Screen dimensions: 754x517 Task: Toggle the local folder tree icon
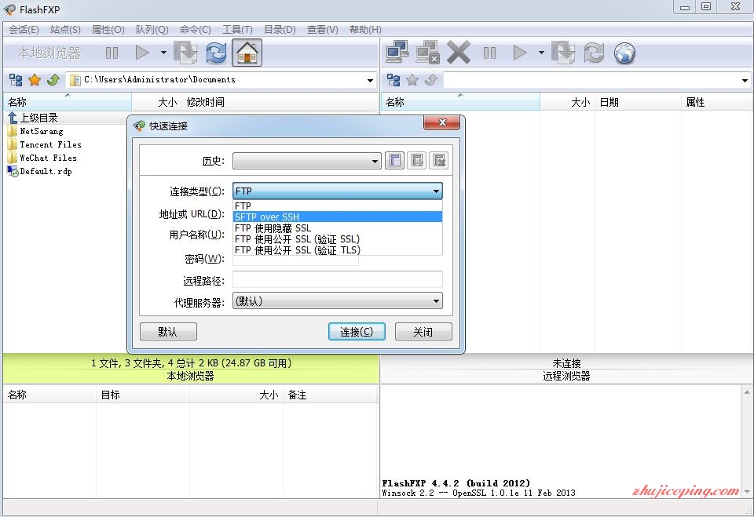[x=16, y=80]
